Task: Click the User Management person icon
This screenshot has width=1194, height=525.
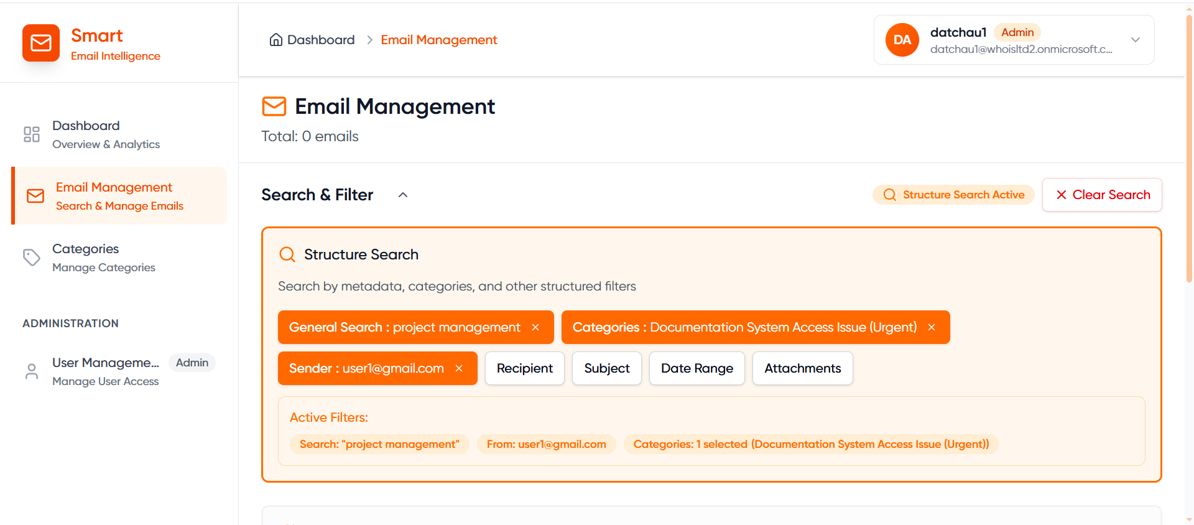Action: pyautogui.click(x=32, y=371)
